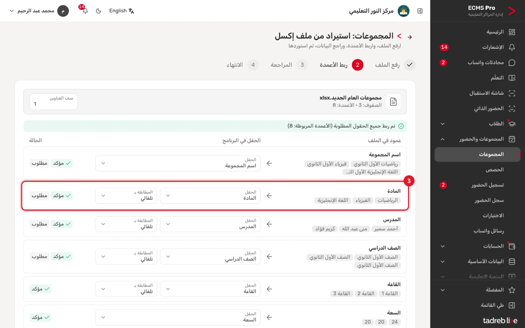525x328 pixels.
Task: Open محادثات واتساب chat icon
Action: point(512,63)
